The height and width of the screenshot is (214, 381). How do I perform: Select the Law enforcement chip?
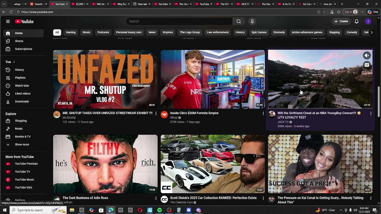218,32
